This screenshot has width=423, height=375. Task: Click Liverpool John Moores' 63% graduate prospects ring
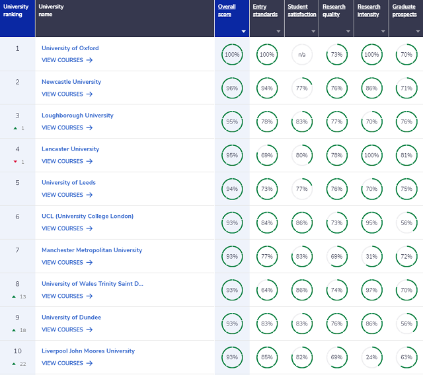click(x=406, y=357)
